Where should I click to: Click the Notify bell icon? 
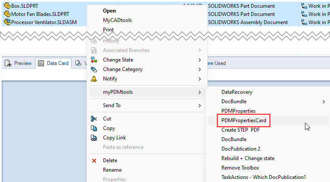point(94,79)
